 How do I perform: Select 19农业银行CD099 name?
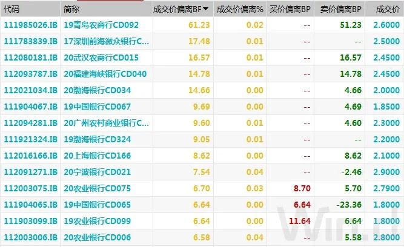click(97, 221)
